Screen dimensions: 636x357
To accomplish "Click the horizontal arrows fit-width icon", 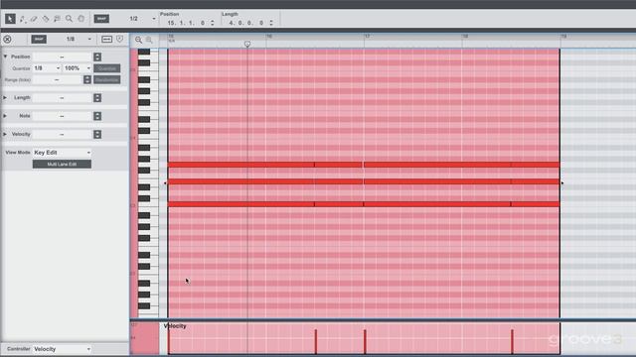I will point(106,40).
